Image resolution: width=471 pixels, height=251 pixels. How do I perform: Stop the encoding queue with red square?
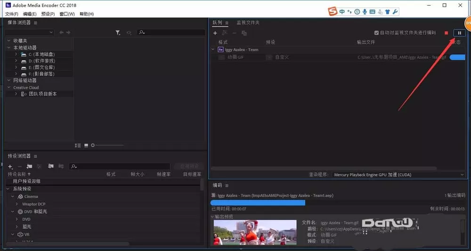point(447,33)
